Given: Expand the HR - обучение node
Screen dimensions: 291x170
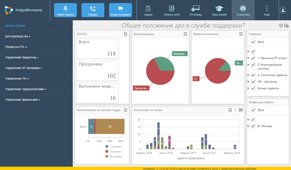Looking at the screenshot, I should click(x=248, y=82).
